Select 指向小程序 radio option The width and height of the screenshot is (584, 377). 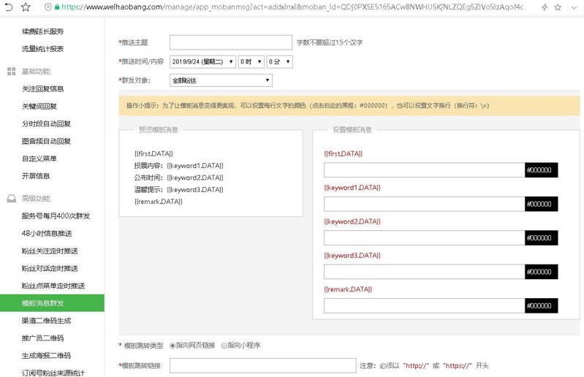224,345
